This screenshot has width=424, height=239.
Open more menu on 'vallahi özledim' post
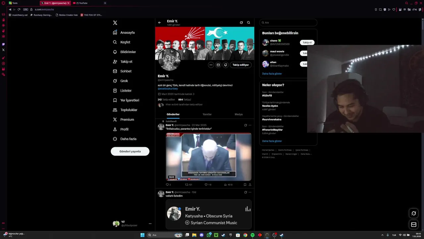pyautogui.click(x=250, y=192)
